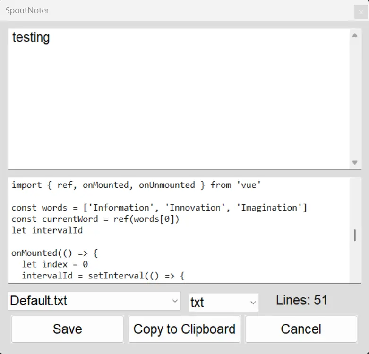Click the code pane scrollbar thumb
The height and width of the screenshot is (354, 369).
(355, 236)
